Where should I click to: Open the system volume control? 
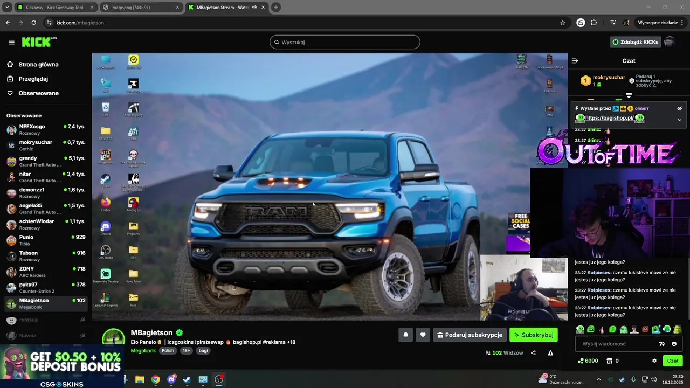pos(653,379)
